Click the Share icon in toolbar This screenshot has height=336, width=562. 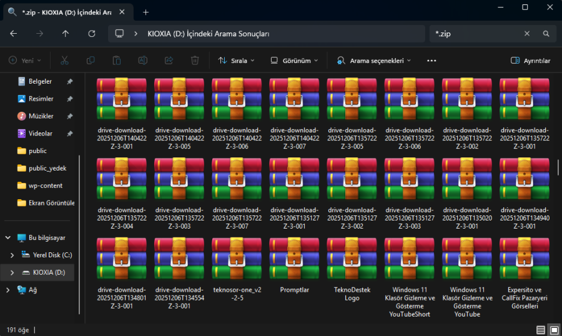click(x=169, y=61)
